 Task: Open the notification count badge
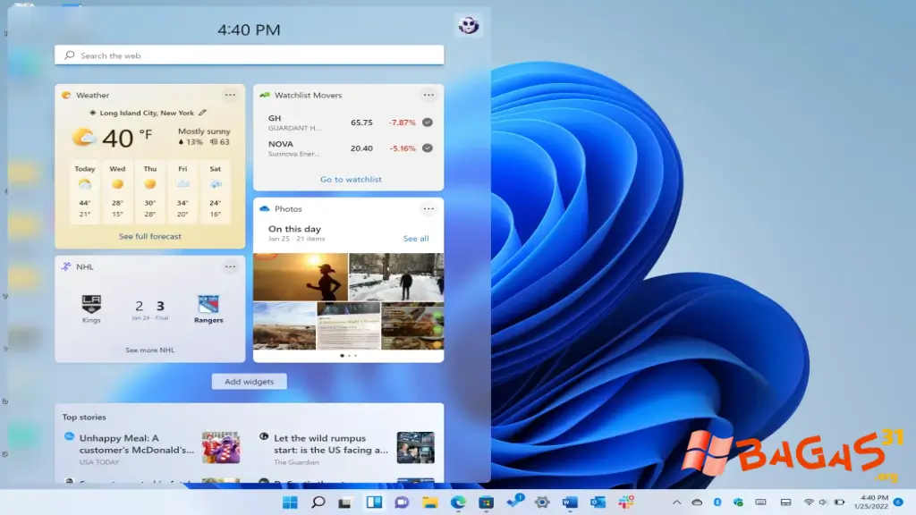(898, 502)
